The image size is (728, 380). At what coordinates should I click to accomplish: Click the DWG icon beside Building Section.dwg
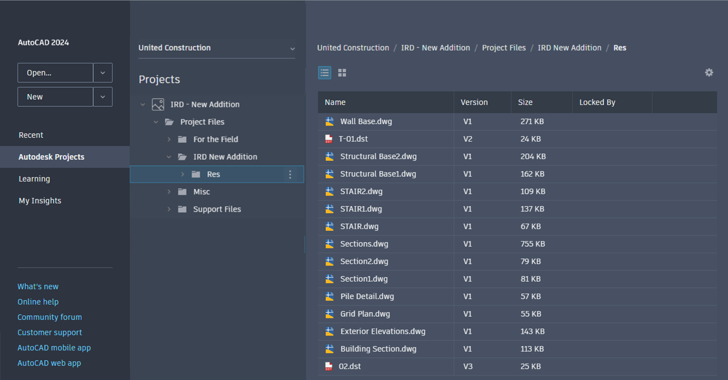pos(329,348)
